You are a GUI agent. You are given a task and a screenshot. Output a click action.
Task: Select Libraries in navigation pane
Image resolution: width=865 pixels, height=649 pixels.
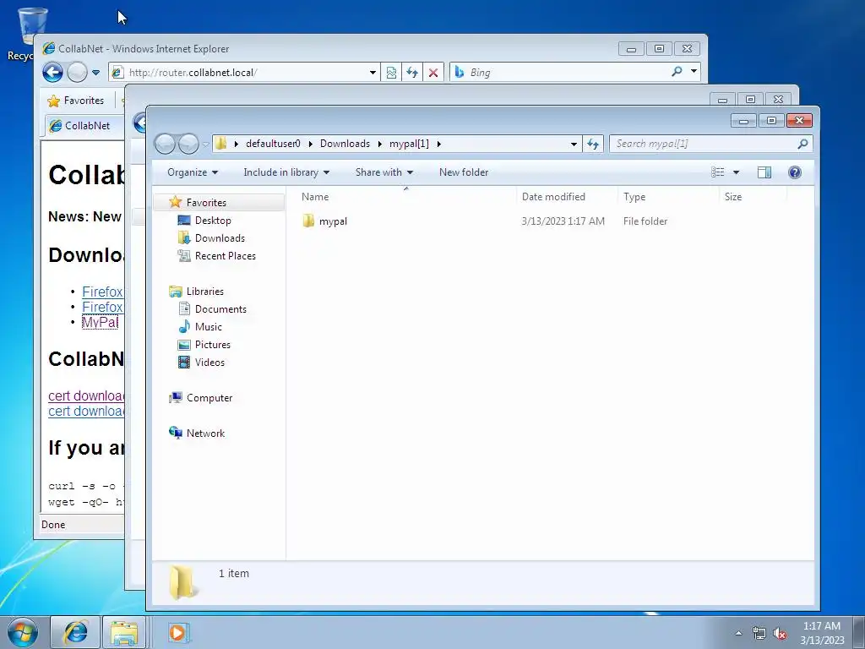click(x=204, y=292)
